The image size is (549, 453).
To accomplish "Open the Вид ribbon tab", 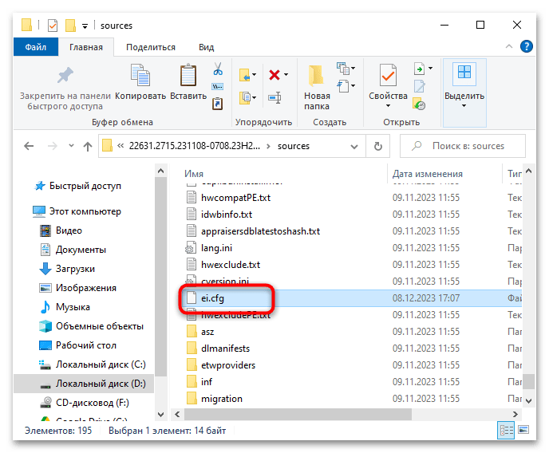I will coord(206,47).
